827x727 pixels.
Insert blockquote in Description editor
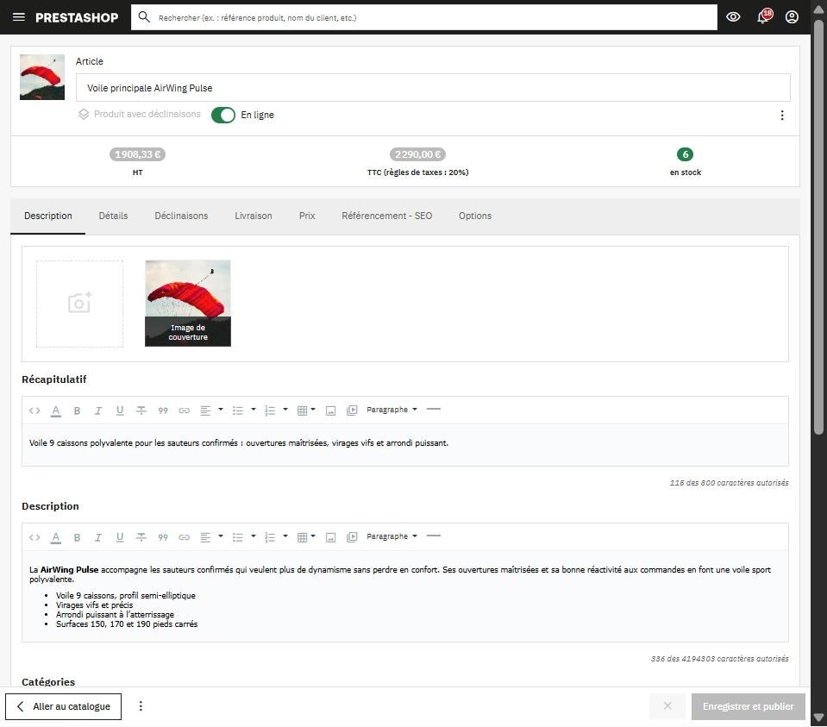tap(163, 537)
